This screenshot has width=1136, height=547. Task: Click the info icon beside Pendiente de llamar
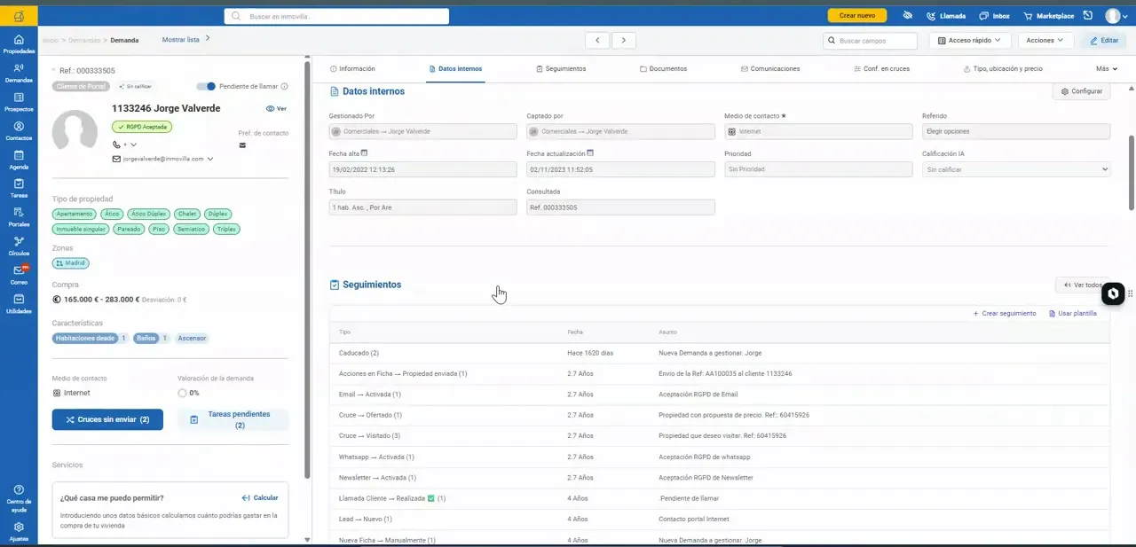pos(284,86)
